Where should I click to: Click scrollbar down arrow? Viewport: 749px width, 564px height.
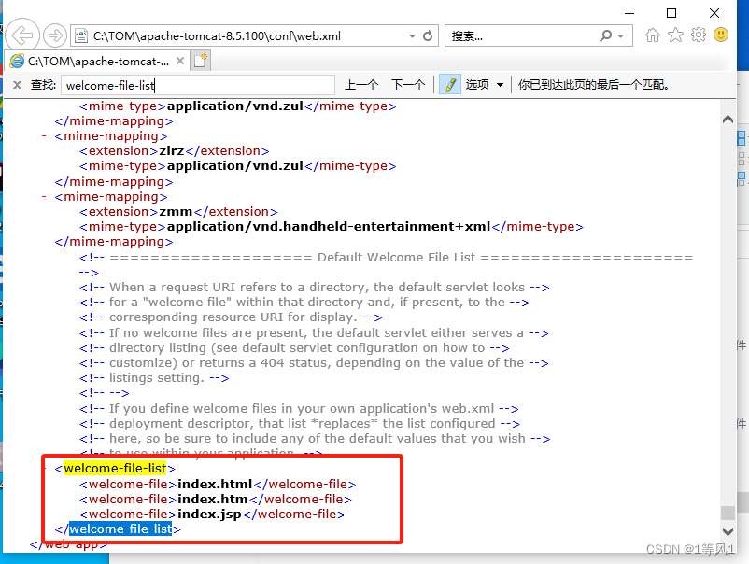click(x=728, y=531)
